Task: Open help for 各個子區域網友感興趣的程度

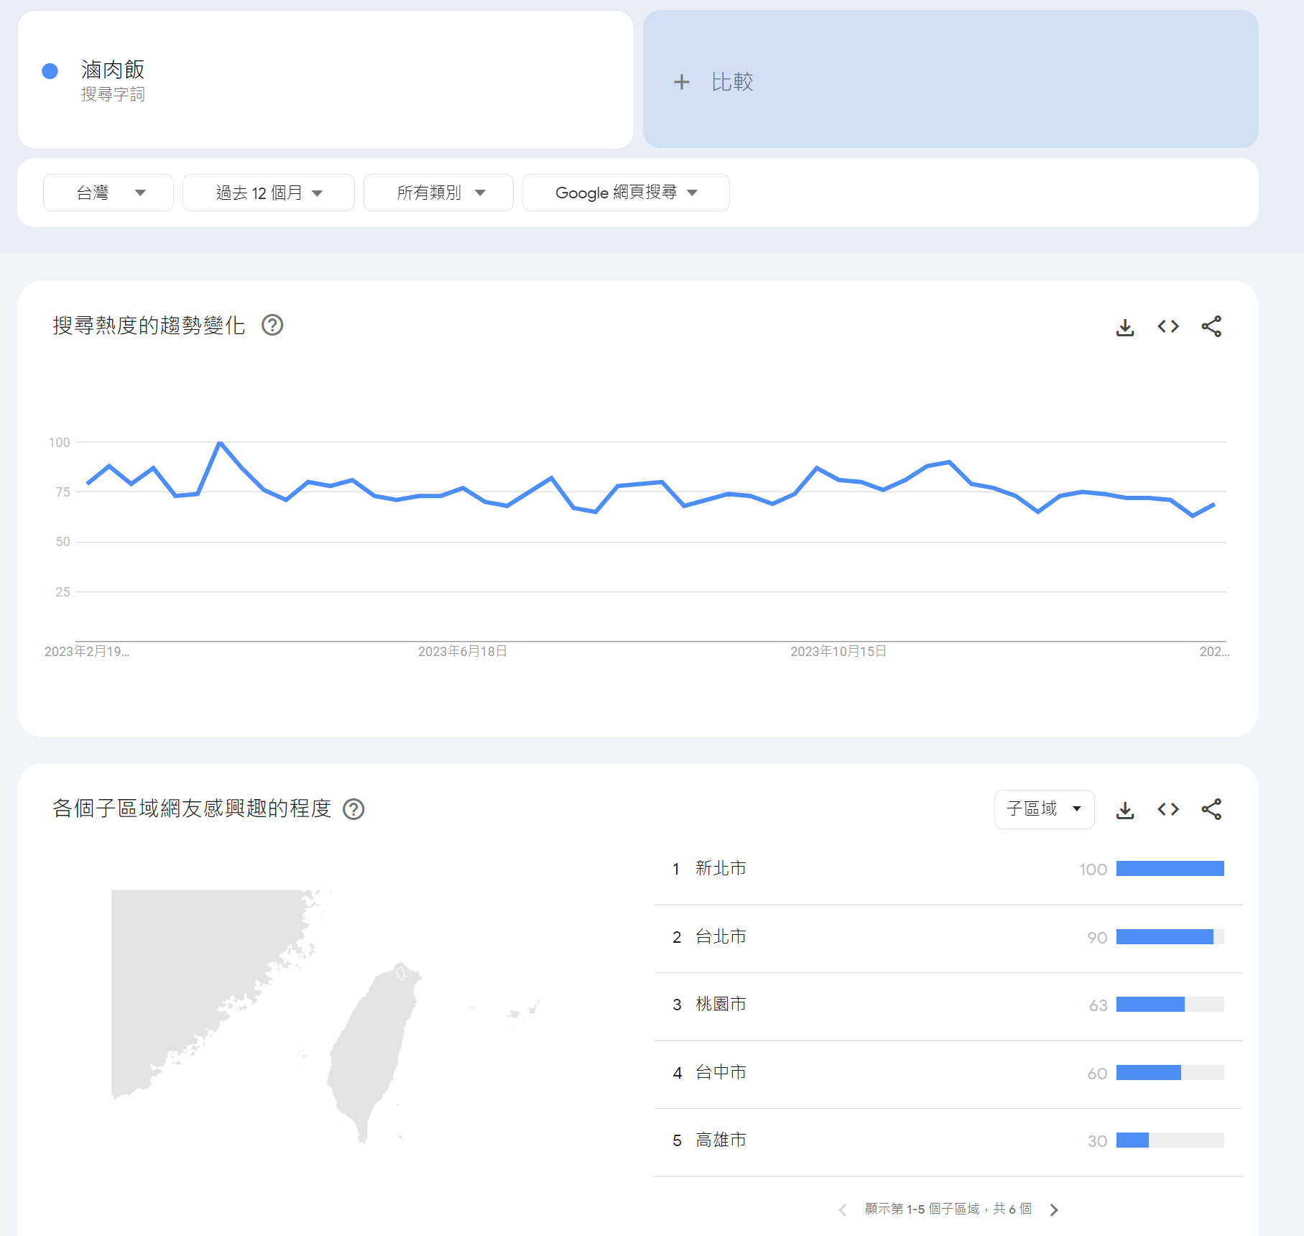Action: (x=353, y=809)
